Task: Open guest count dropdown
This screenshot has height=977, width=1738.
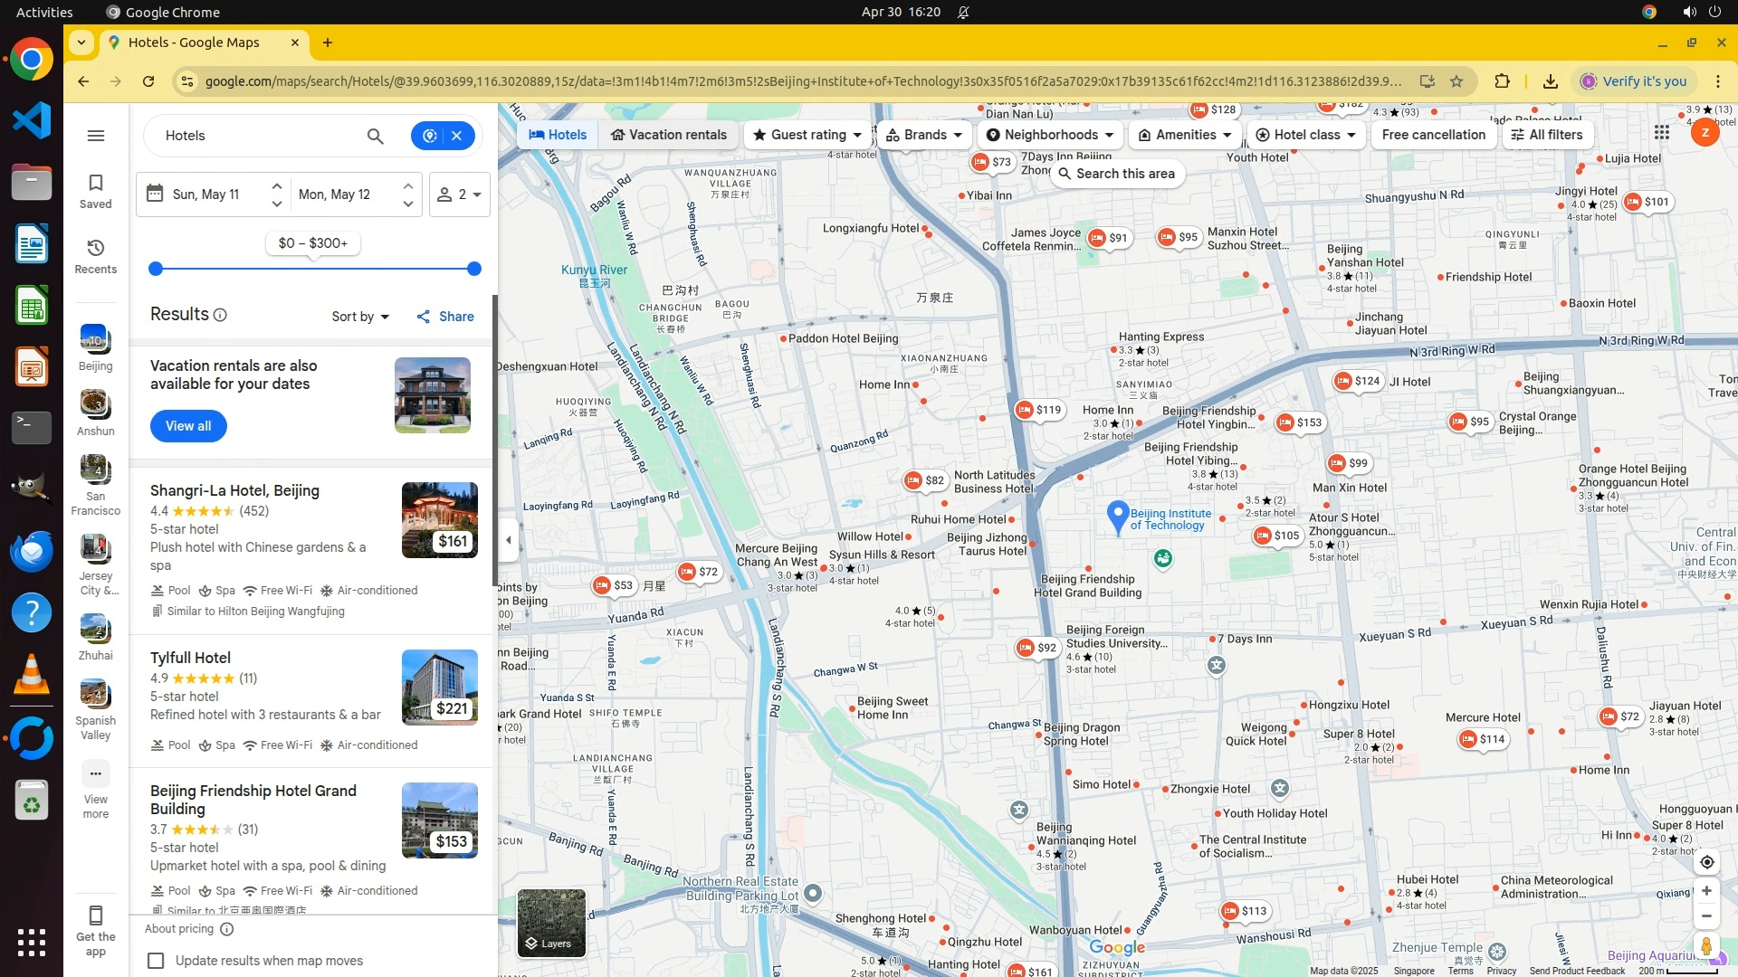Action: [x=460, y=194]
